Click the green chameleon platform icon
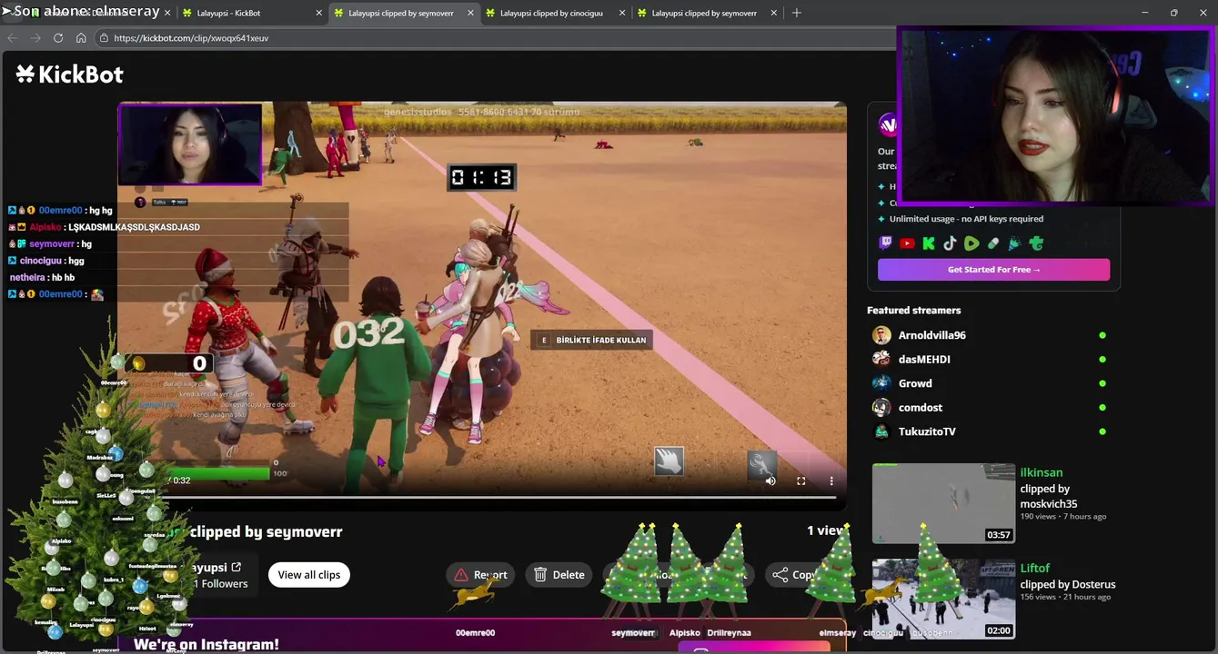 pos(1036,243)
